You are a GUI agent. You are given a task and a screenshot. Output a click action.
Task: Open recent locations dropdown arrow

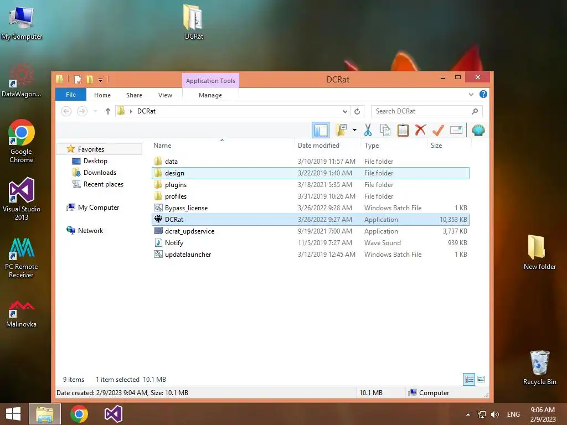tap(95, 111)
